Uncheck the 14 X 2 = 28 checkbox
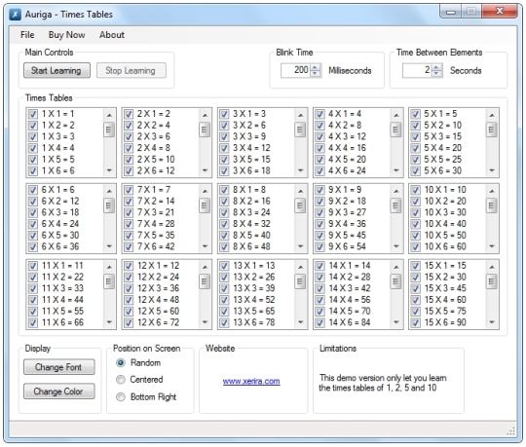Viewport: 526px width, 447px height. click(320, 278)
